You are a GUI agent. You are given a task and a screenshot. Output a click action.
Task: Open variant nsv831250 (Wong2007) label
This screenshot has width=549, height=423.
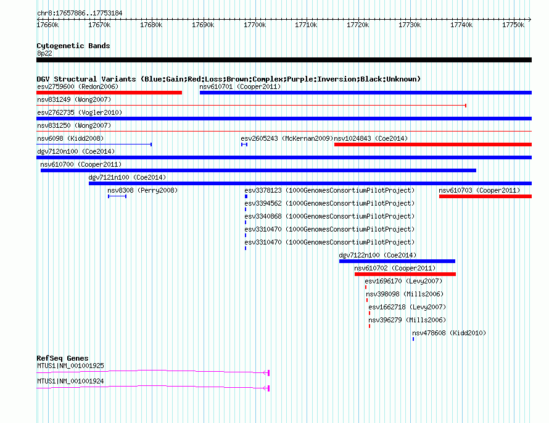[x=74, y=125]
